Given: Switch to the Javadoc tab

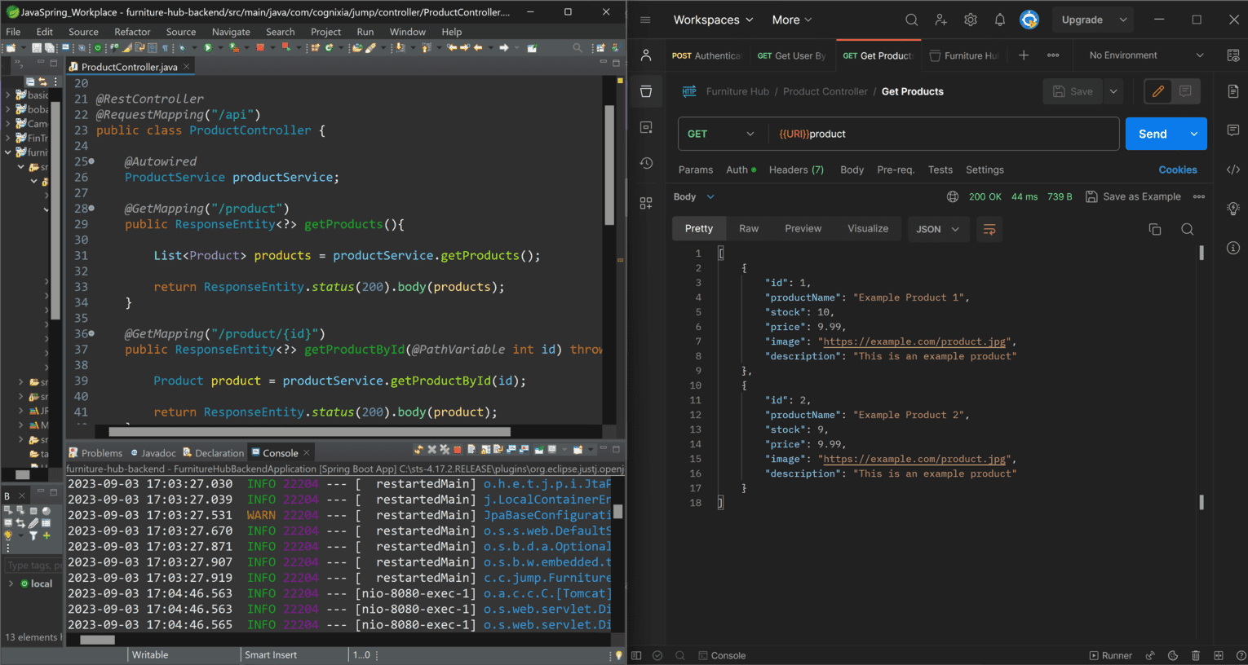Looking at the screenshot, I should pyautogui.click(x=153, y=453).
